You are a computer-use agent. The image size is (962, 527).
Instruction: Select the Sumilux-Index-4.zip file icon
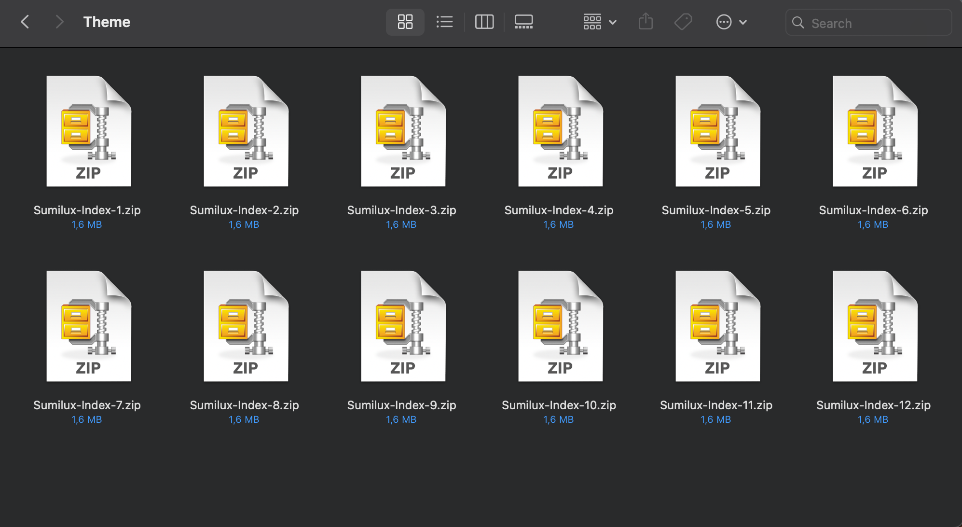point(561,131)
